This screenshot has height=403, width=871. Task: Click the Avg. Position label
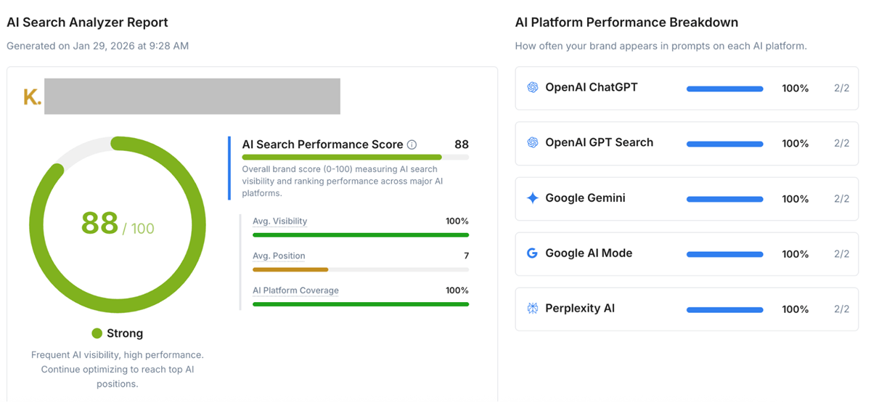(x=279, y=256)
